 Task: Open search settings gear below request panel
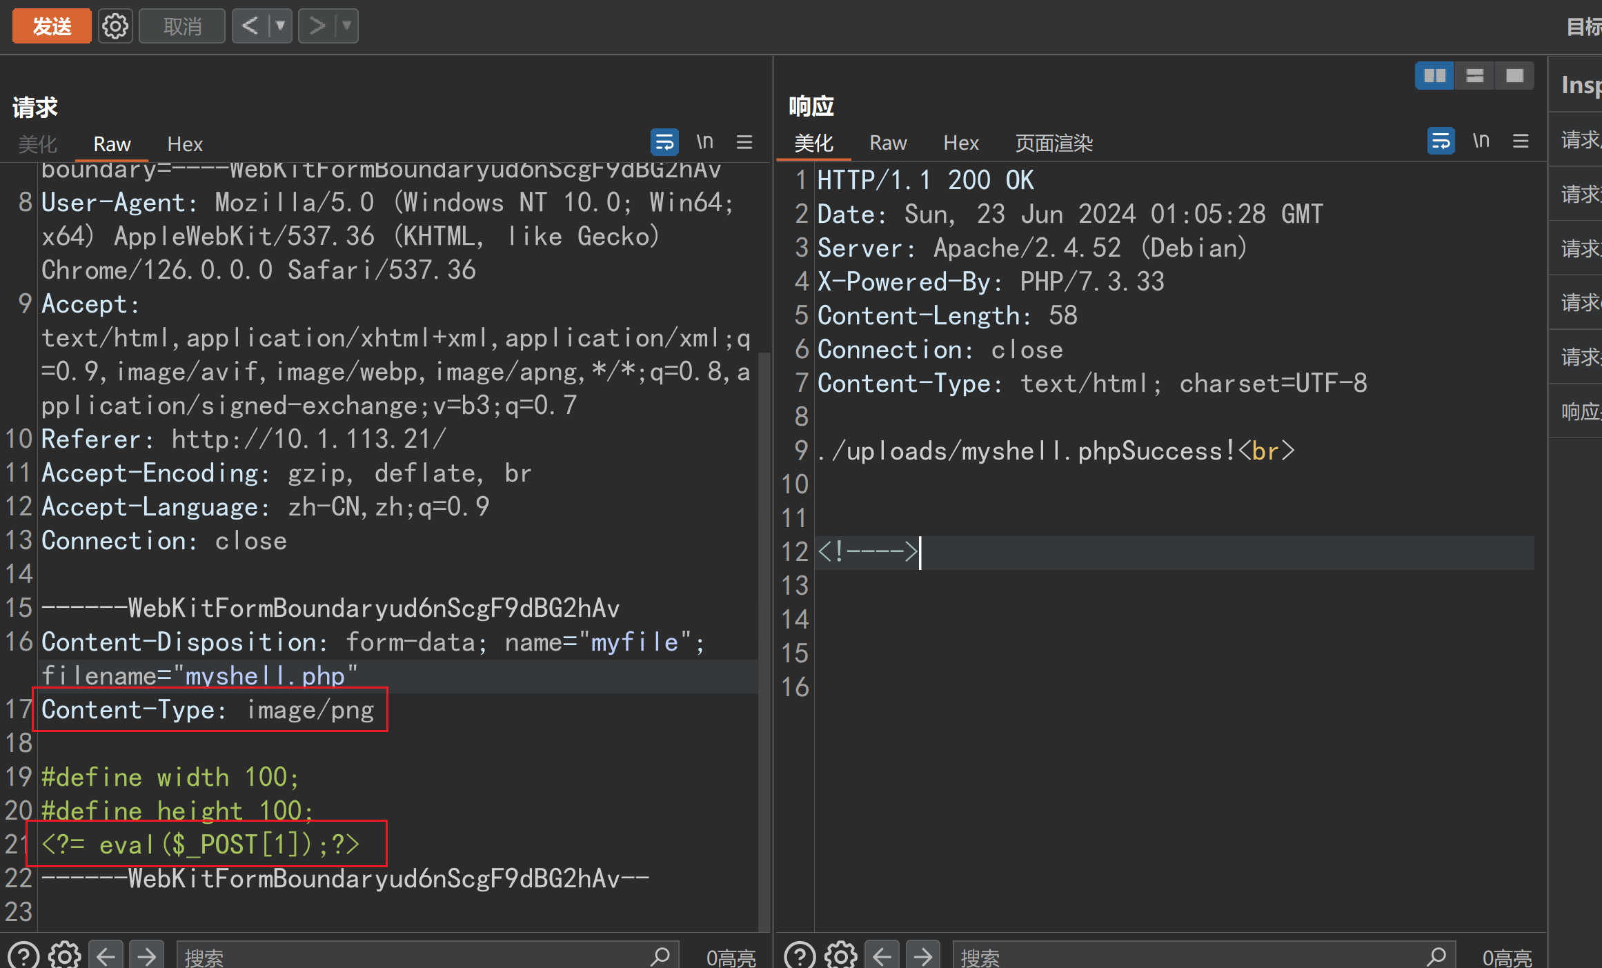tap(65, 956)
